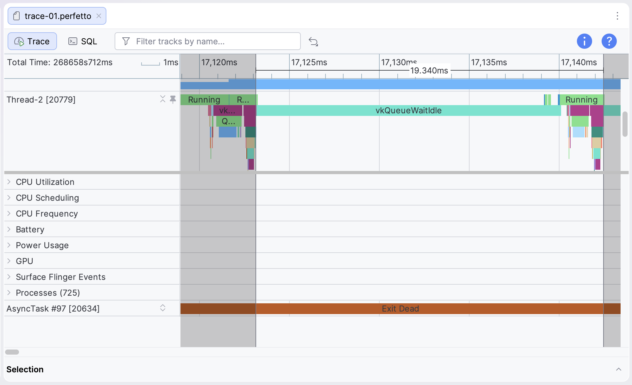Click the horizontal scrollbar thumb
This screenshot has height=385, width=632.
coord(12,352)
